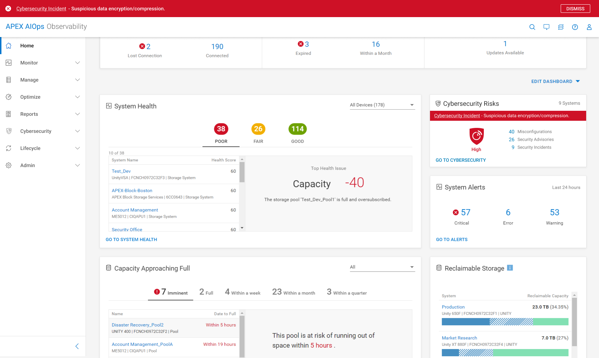Click GO TO SYSTEM HEALTH link
599x358 pixels.
[131, 240]
